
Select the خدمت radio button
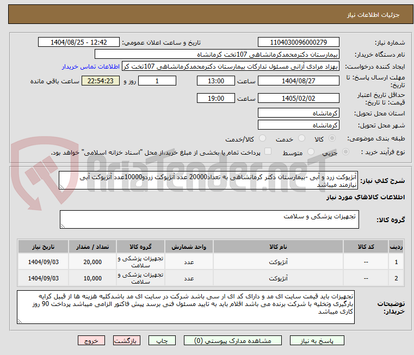click(301, 138)
